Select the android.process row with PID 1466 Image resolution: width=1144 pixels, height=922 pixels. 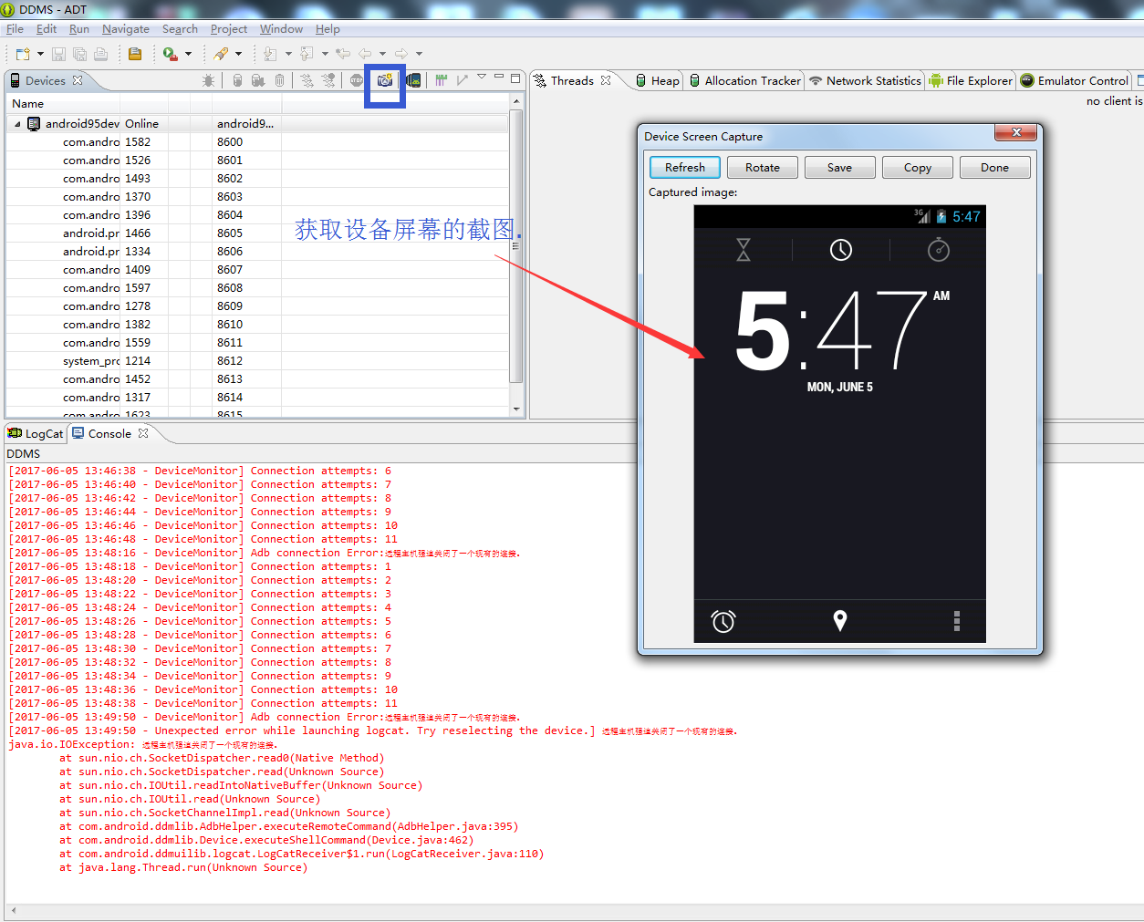[x=258, y=233]
